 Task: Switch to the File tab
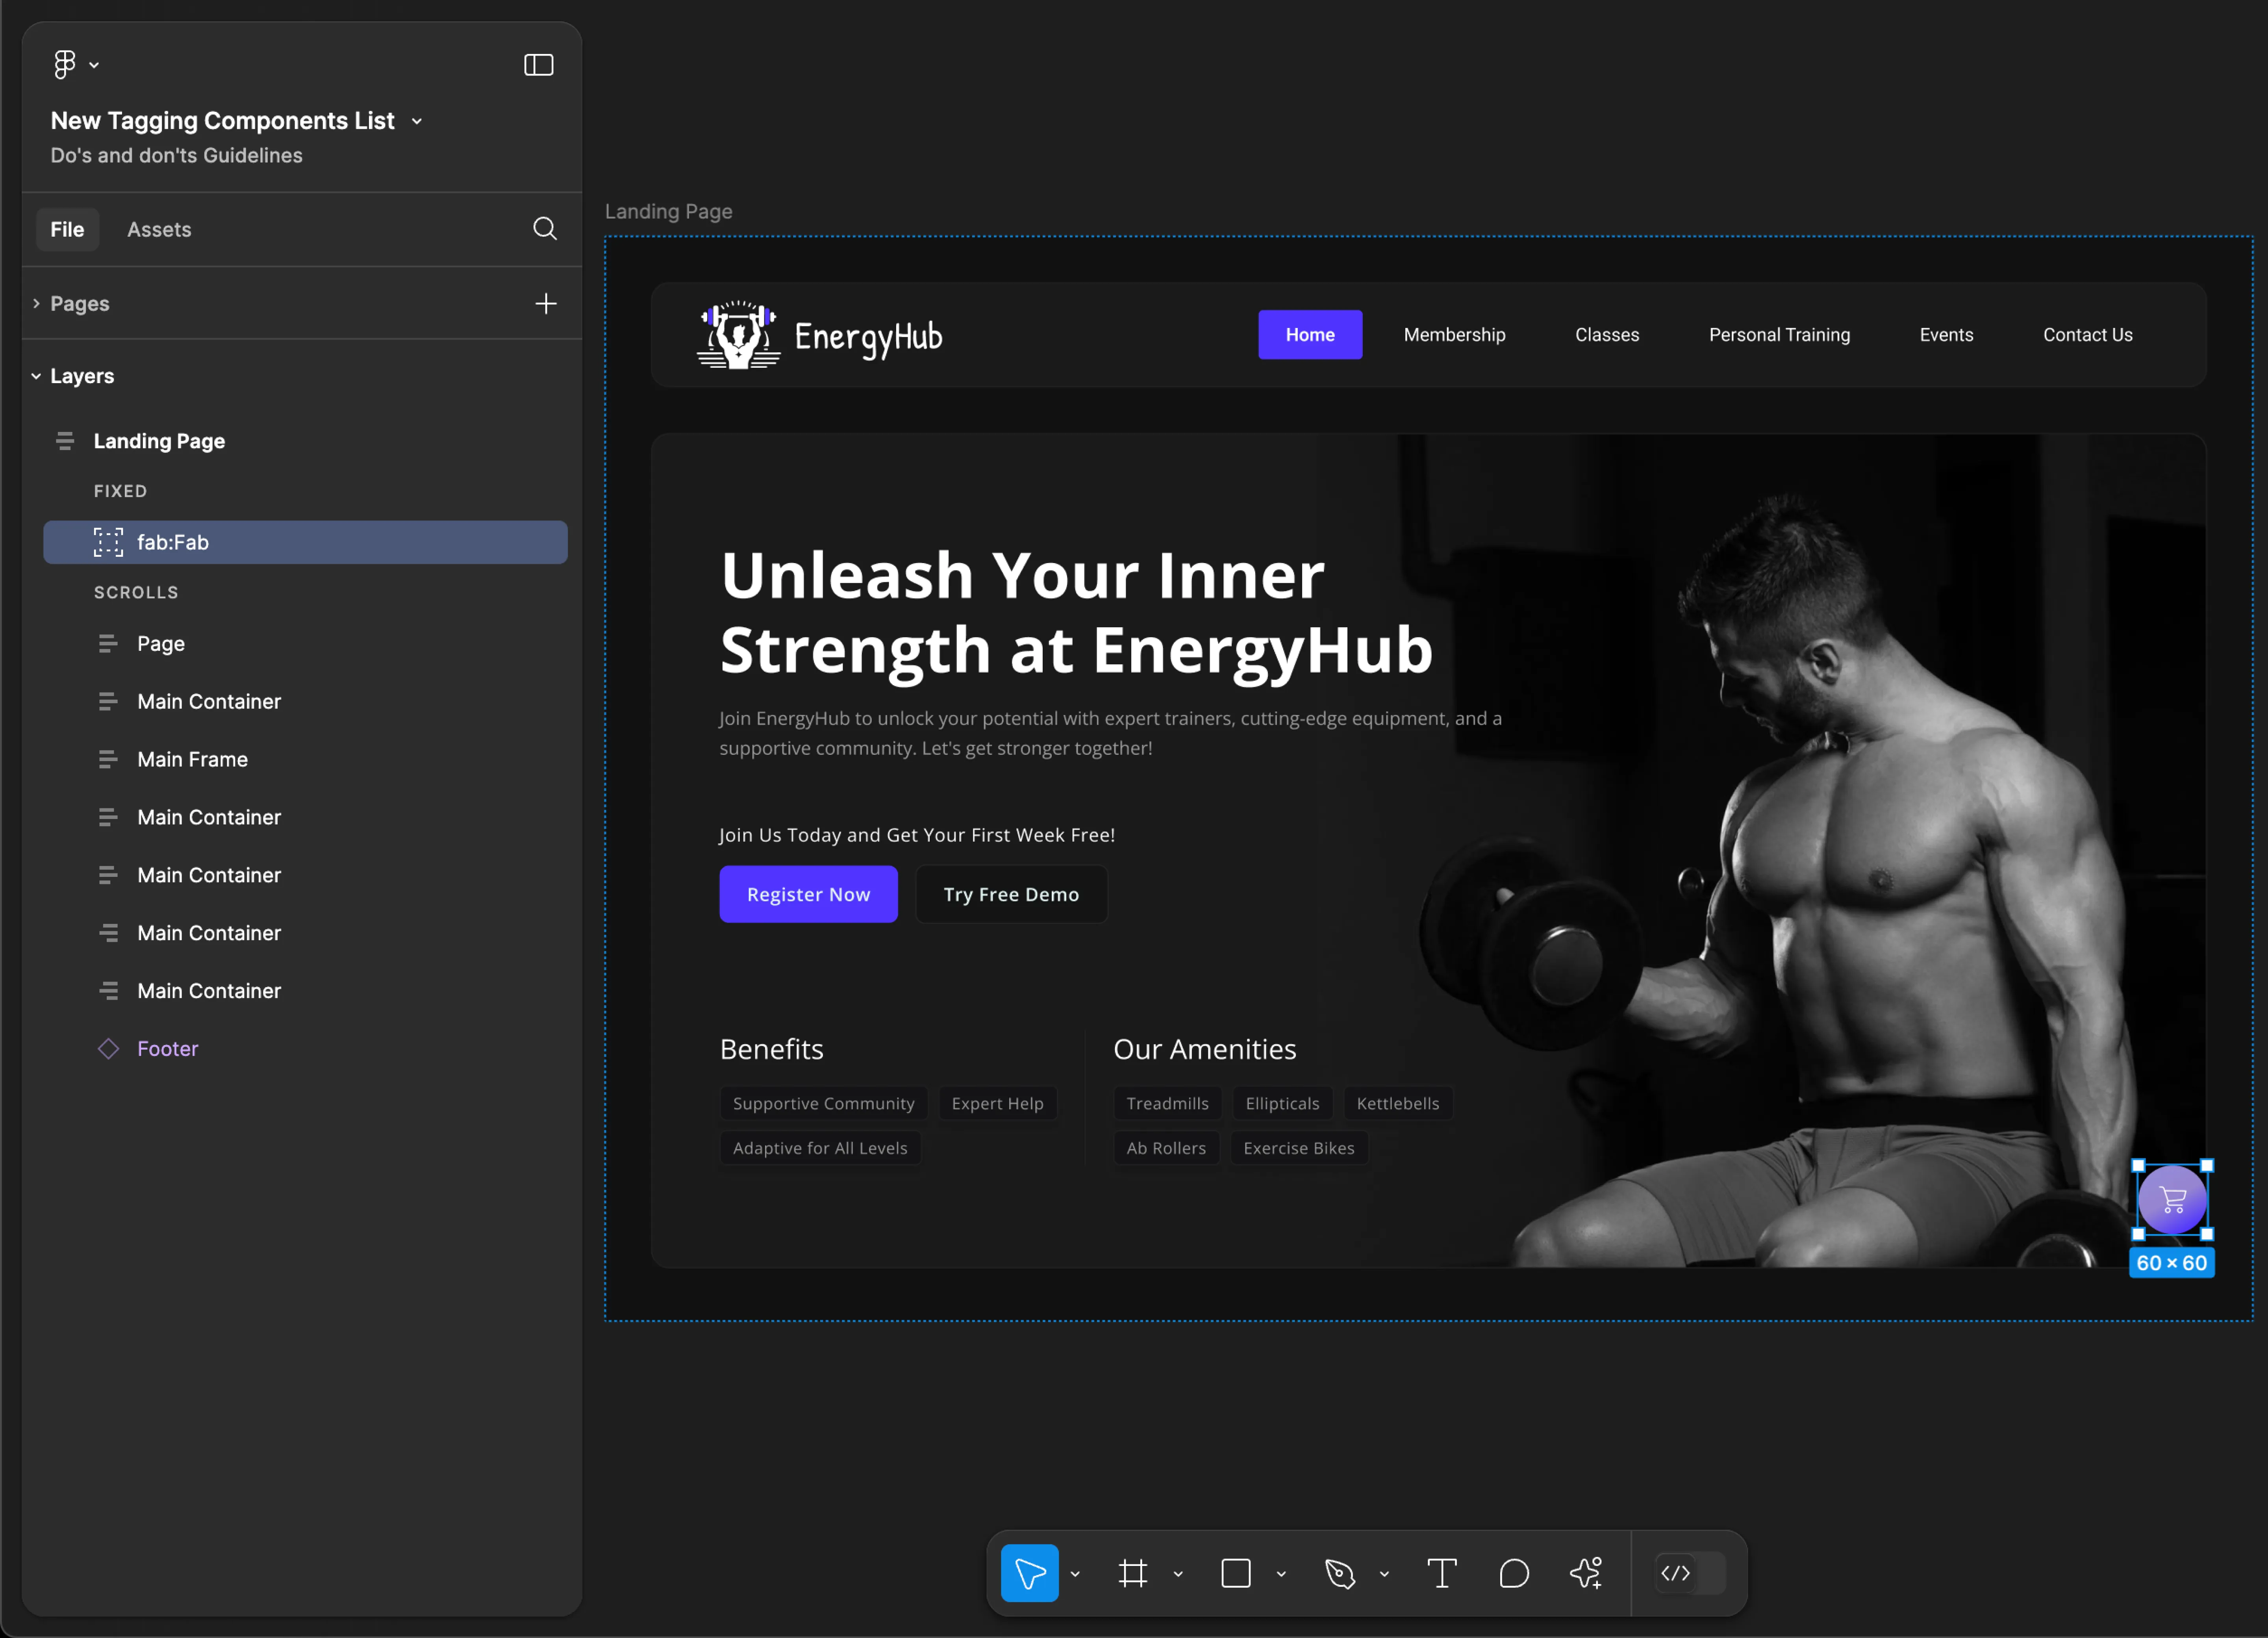coord(67,229)
